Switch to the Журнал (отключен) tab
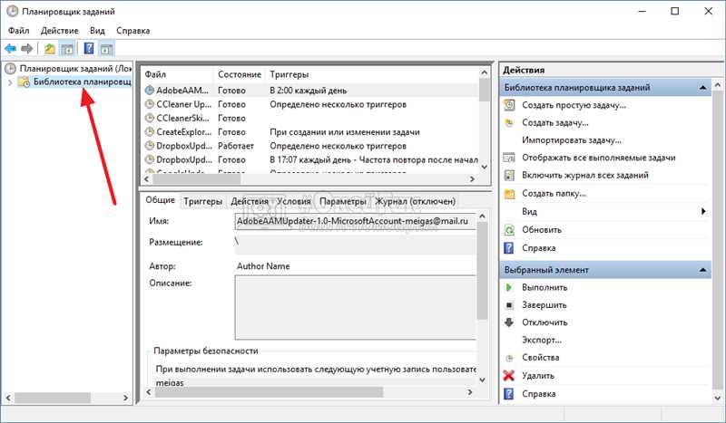The height and width of the screenshot is (423, 726). coord(416,202)
